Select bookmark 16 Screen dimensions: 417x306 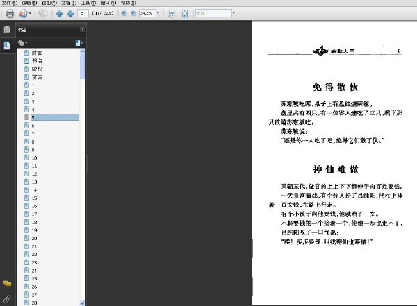(34, 206)
